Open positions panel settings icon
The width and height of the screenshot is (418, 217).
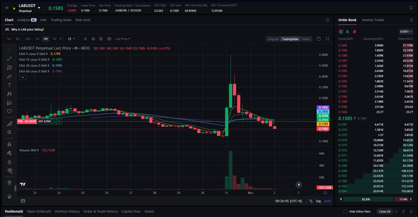point(403,211)
